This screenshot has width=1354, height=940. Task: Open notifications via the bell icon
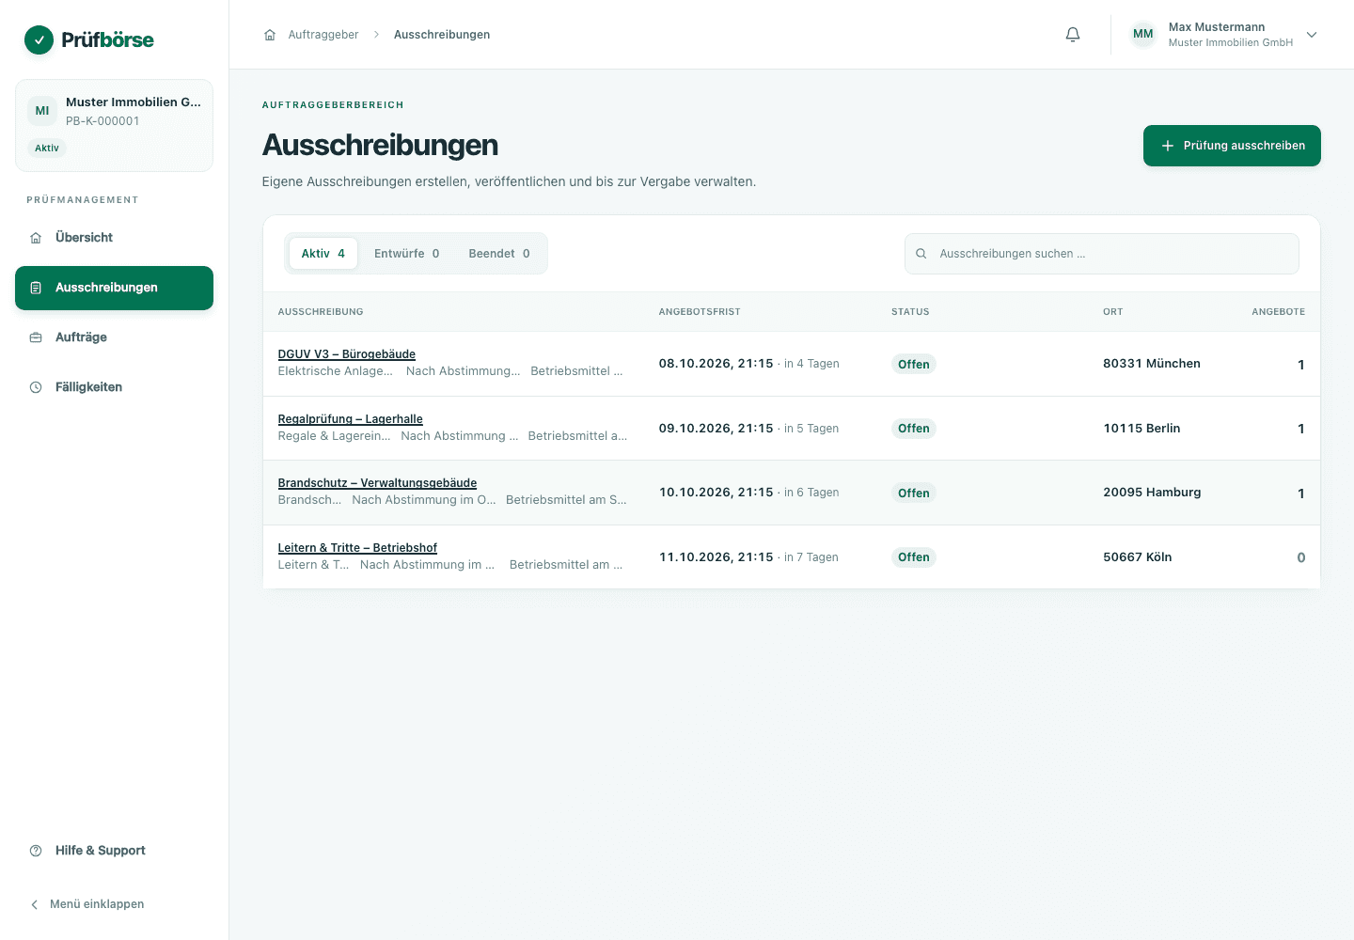tap(1073, 35)
